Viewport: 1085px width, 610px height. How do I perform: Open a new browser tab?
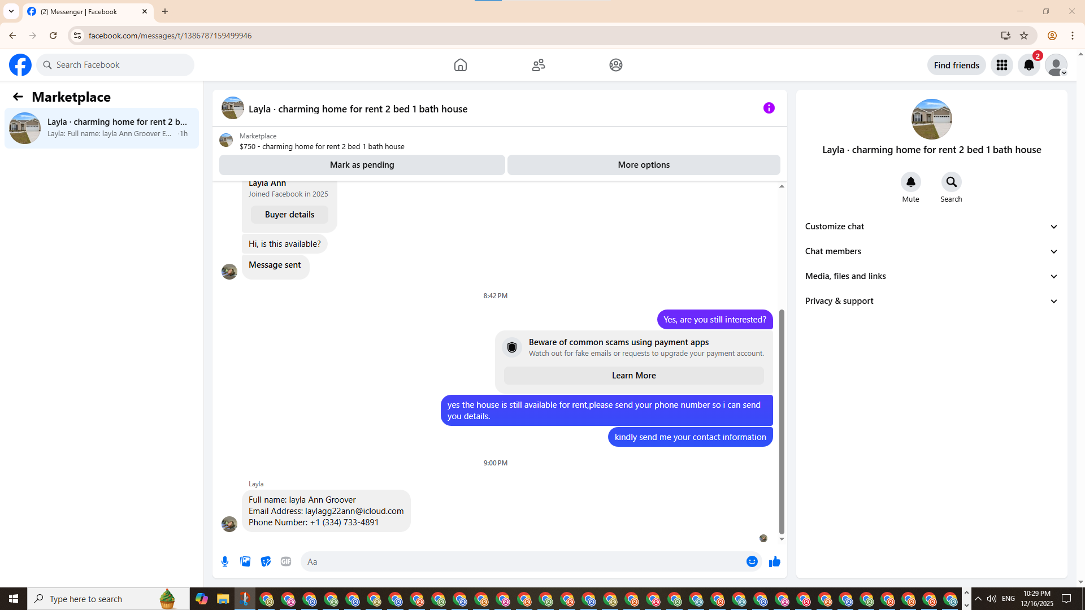[165, 11]
